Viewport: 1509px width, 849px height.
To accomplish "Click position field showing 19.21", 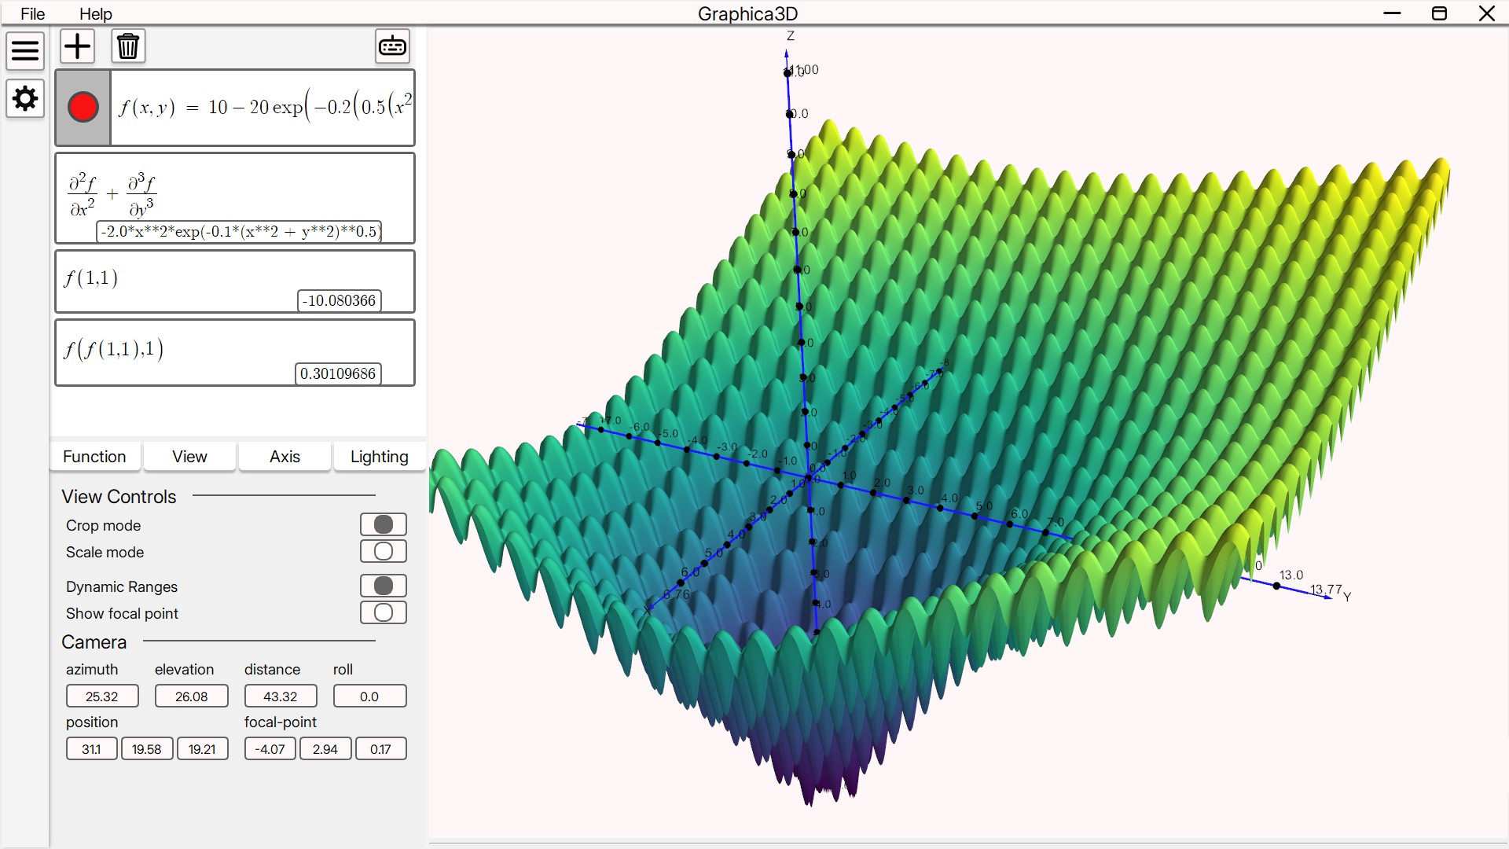I will [203, 749].
